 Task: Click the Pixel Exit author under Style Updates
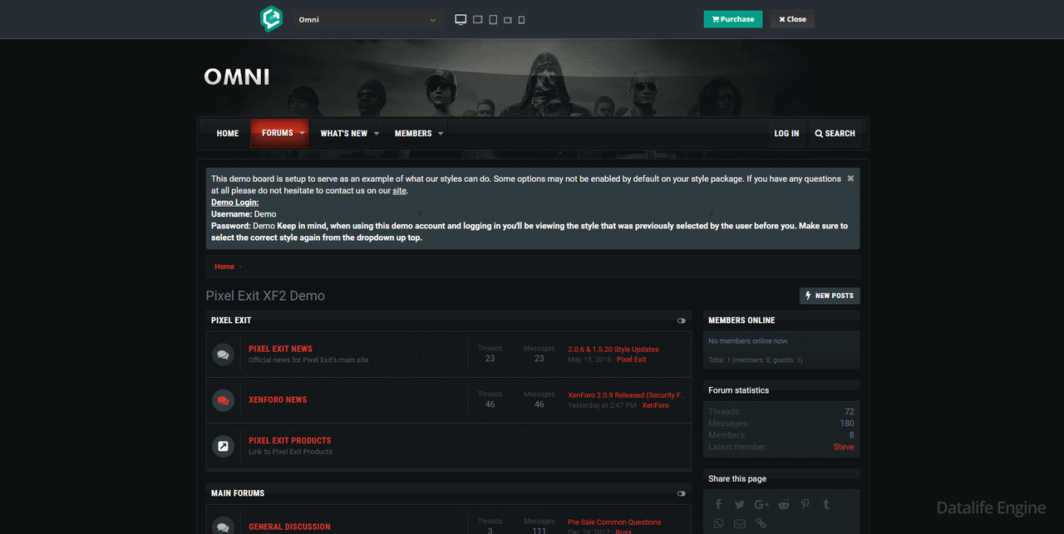point(631,360)
